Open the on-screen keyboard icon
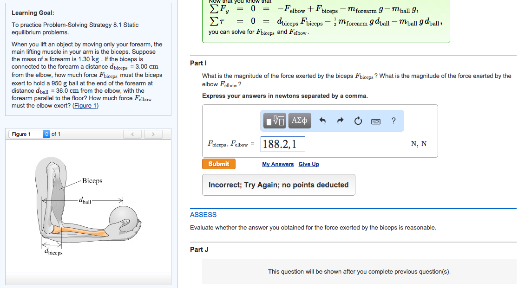The height and width of the screenshot is (288, 525). coord(375,121)
